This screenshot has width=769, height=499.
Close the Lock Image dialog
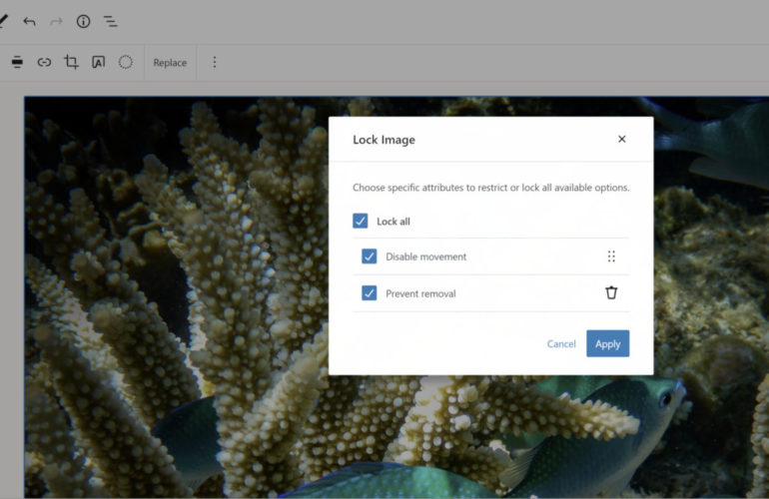tap(622, 139)
